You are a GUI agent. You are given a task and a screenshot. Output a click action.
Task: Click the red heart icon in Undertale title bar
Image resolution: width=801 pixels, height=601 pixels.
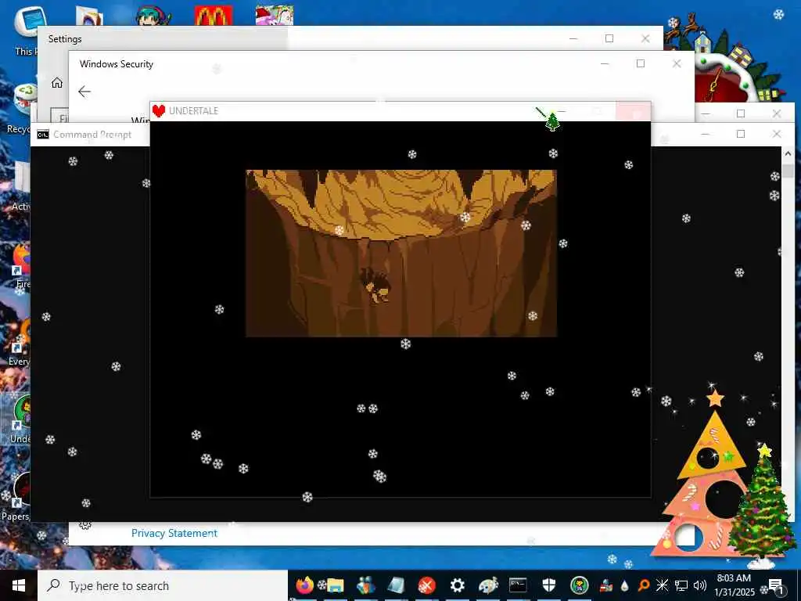point(159,111)
